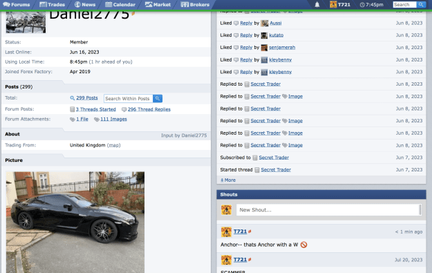Open the Forums menu
This screenshot has width=432, height=273.
point(17,4)
